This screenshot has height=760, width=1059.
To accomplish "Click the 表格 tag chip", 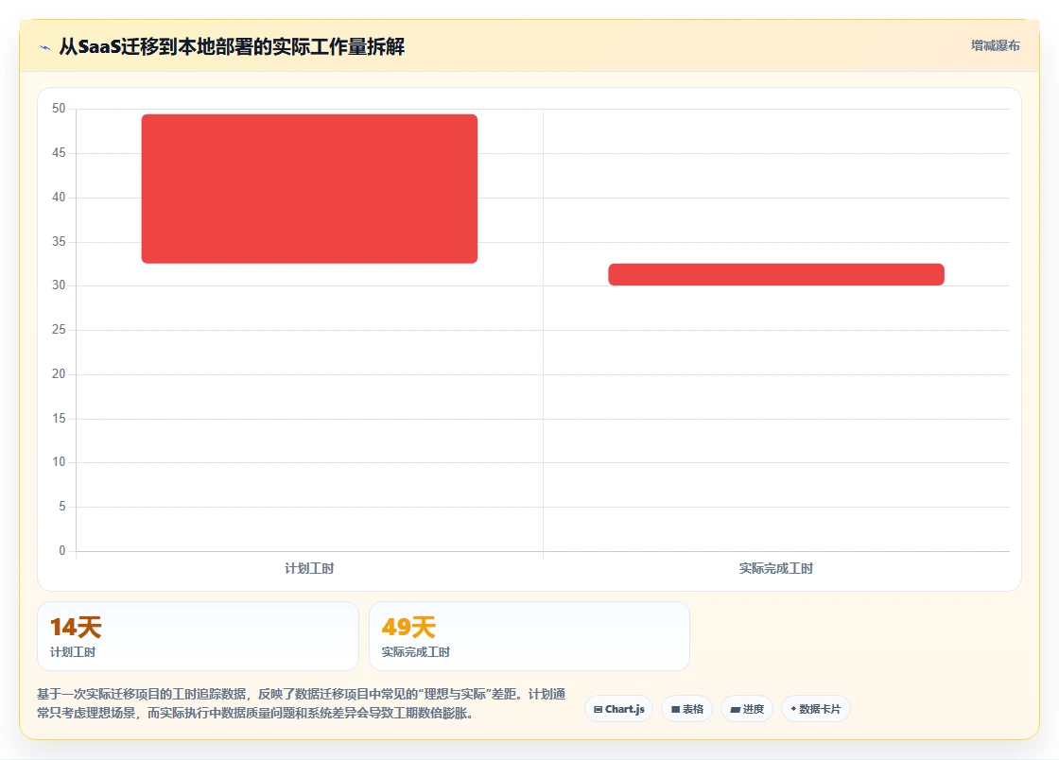I will point(686,709).
